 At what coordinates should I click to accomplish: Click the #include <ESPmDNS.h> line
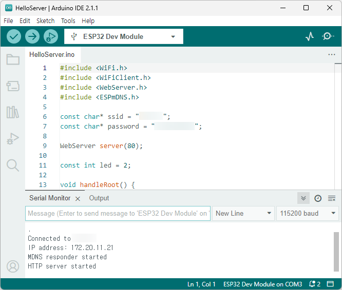tap(100, 97)
